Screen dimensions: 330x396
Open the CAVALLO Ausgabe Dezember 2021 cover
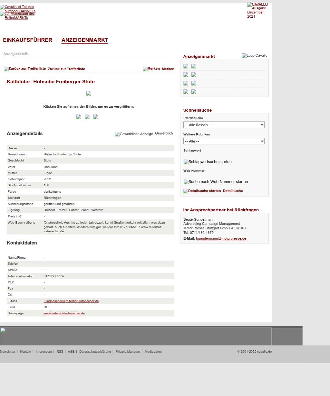[257, 10]
